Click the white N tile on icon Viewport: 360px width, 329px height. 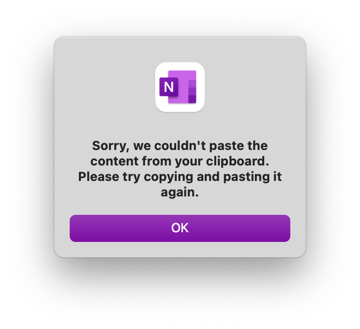click(x=169, y=87)
